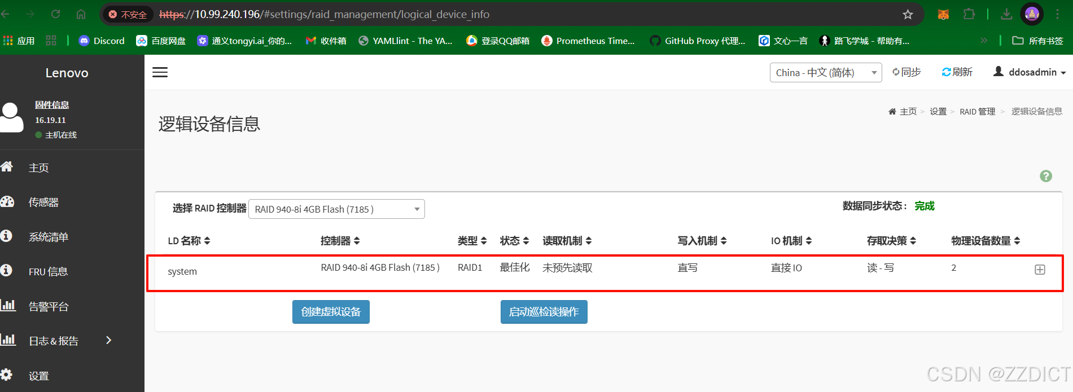Click the info icon beside 系统清单
Viewport: 1073px width, 392px height.
pyautogui.click(x=6, y=236)
